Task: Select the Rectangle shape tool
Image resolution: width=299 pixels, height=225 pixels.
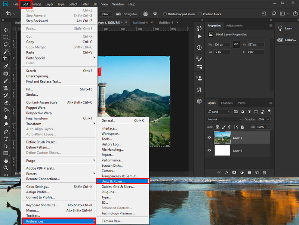Action: [6, 153]
